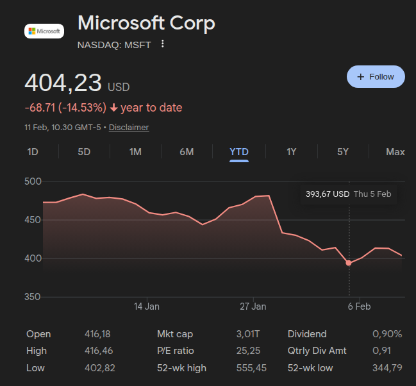The height and width of the screenshot is (386, 416).
Task: Click the 27 Jan axis label
Action: pos(253,306)
